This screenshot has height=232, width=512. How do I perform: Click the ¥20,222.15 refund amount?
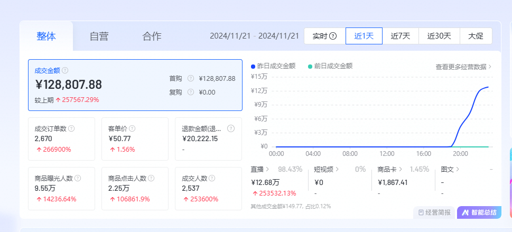click(200, 138)
